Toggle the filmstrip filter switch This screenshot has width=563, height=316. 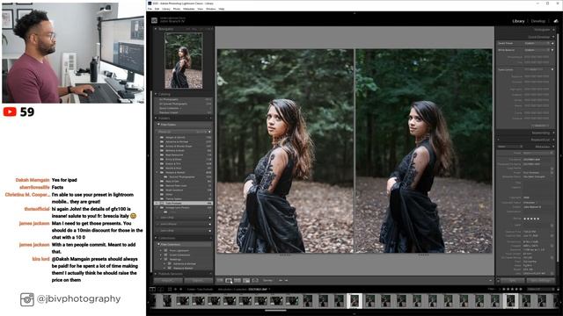pos(559,289)
